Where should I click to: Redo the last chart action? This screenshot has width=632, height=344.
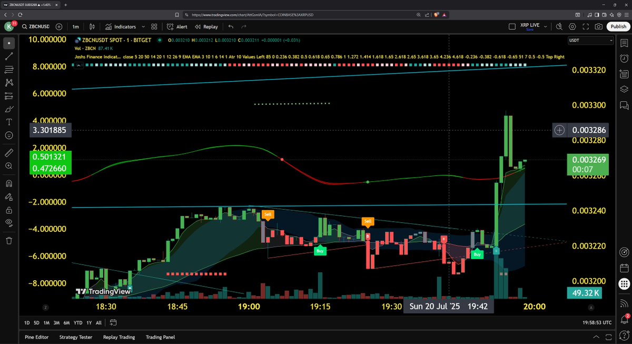245,26
